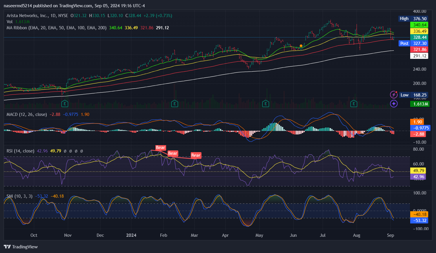Click the Jul label on time axis

click(323, 235)
